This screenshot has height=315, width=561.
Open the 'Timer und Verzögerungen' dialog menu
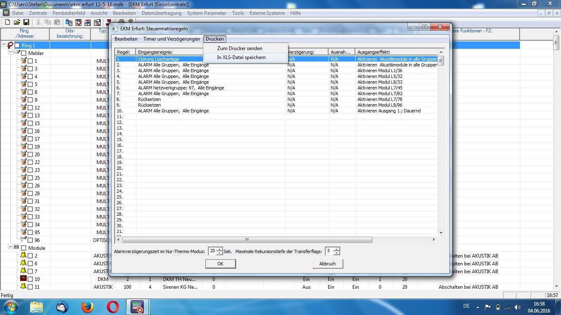coord(172,39)
